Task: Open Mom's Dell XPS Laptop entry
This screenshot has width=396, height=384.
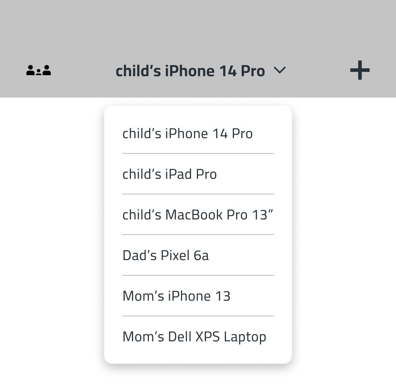Action: coord(194,337)
